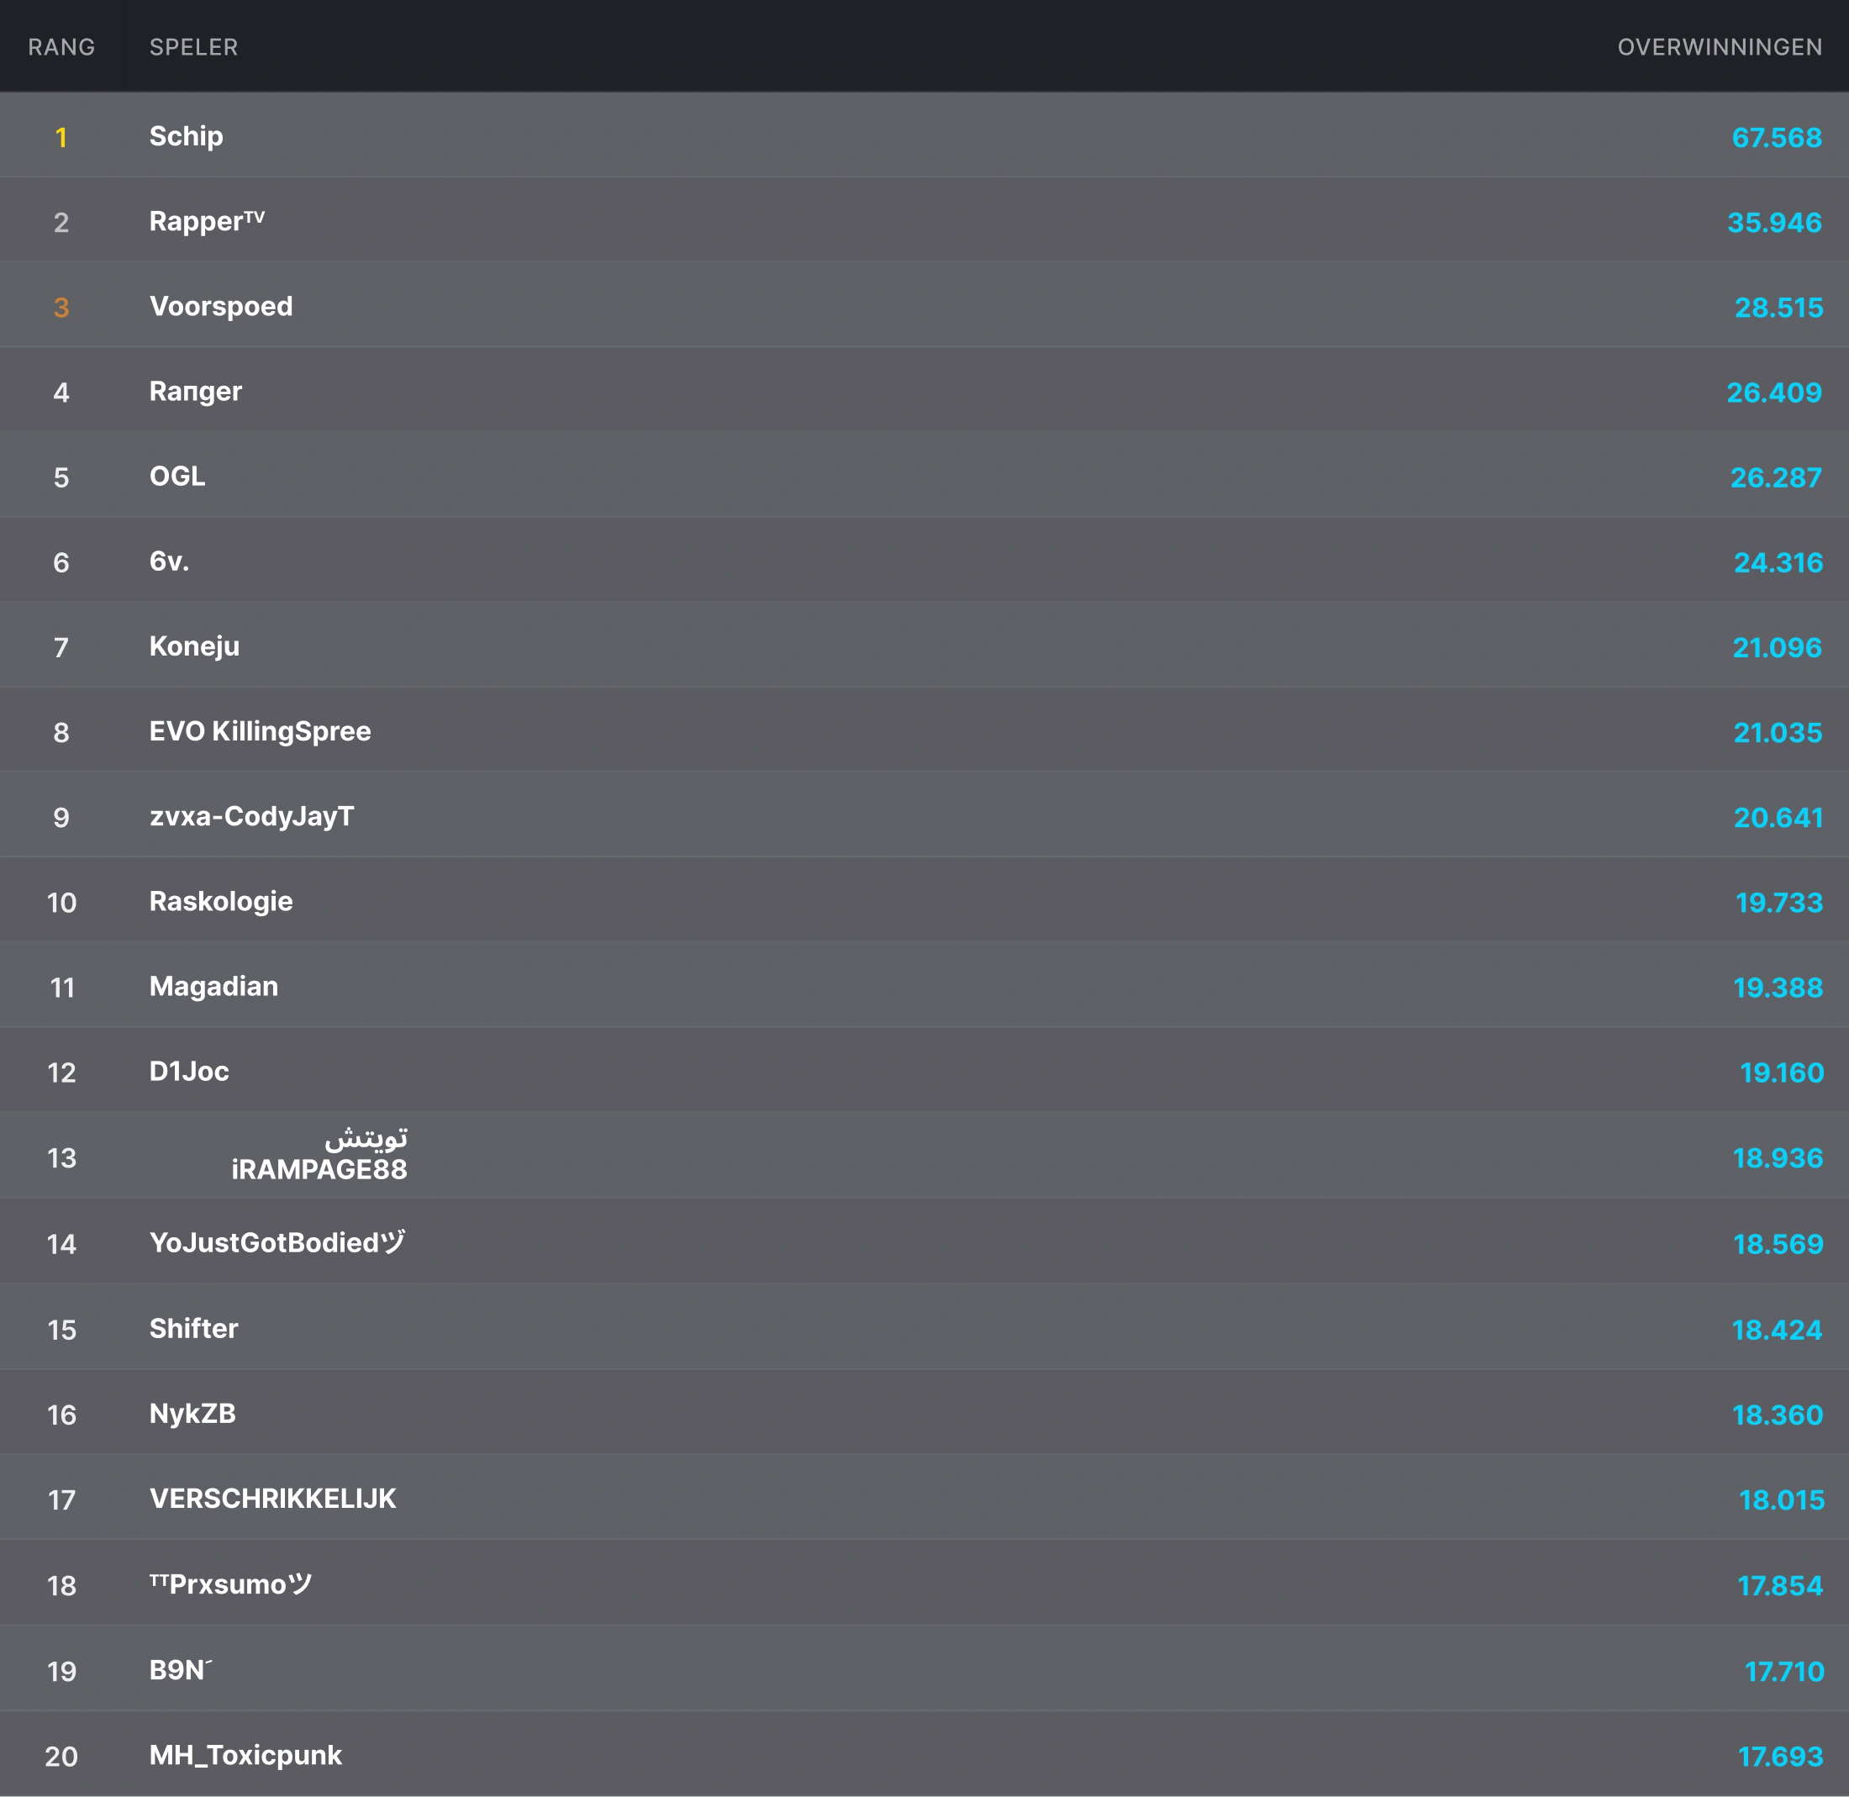The height and width of the screenshot is (1797, 1849).
Task: Select player zvxa-CodyJayT
Action: [x=252, y=816]
